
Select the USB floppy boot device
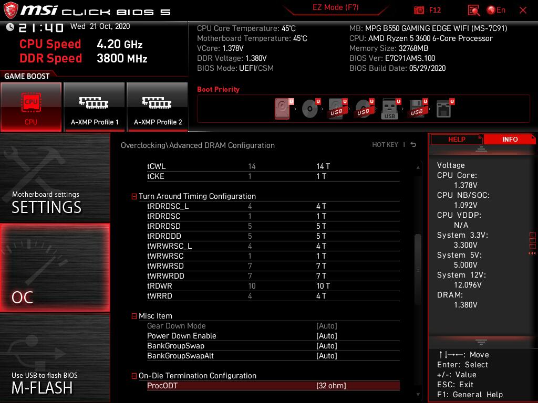(x=418, y=109)
